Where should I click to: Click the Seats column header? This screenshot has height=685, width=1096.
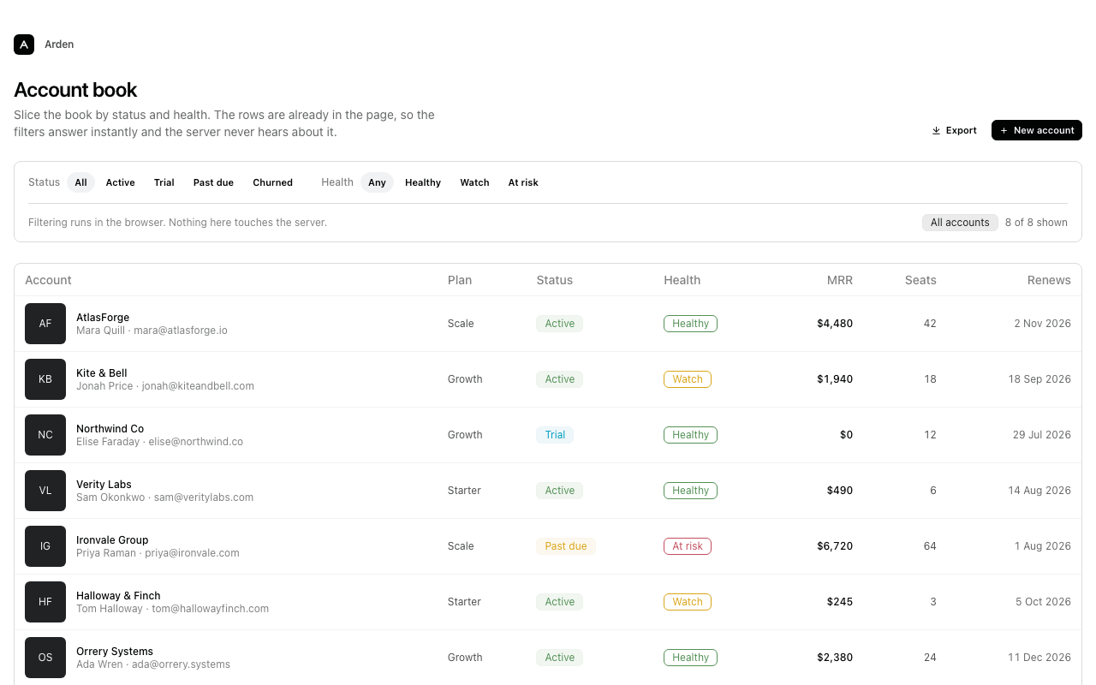[920, 280]
